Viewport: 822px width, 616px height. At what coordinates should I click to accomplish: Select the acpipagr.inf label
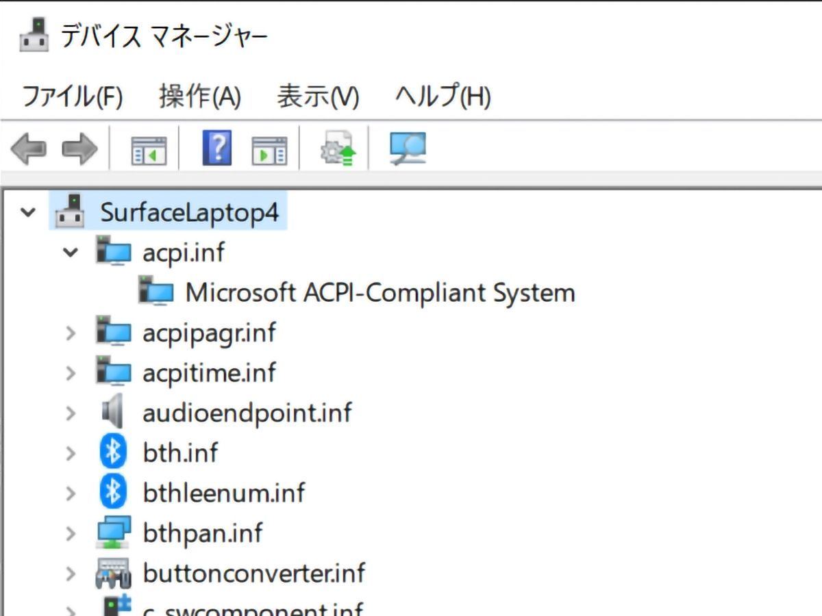209,333
